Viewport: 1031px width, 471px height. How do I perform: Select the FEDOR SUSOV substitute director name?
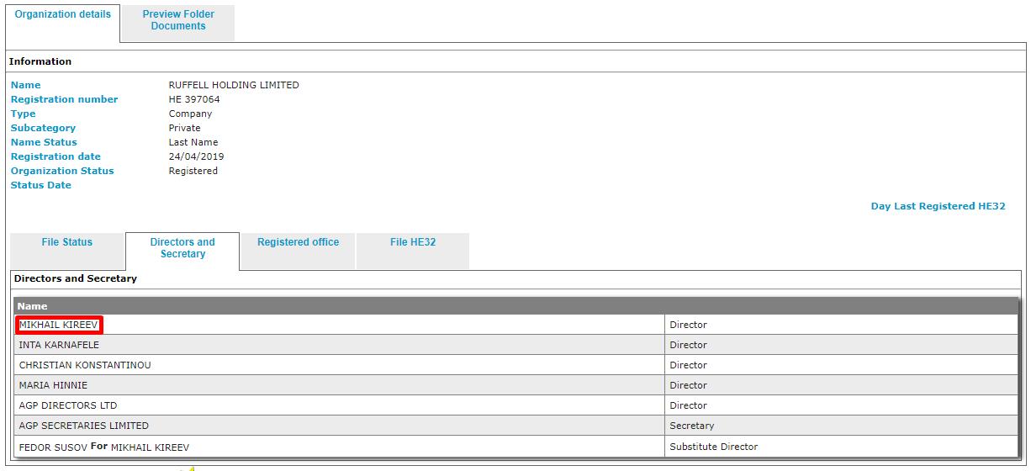pos(53,447)
